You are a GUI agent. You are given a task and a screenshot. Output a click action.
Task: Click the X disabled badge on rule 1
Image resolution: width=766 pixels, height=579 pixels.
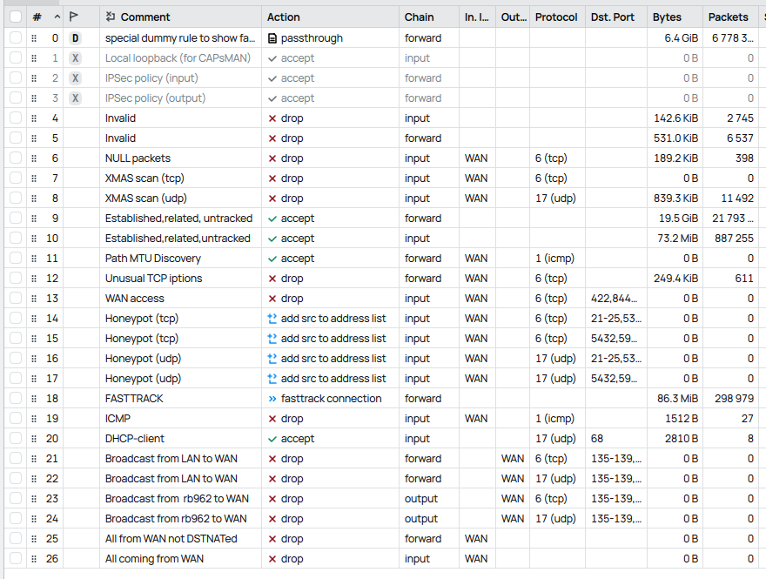pos(75,58)
